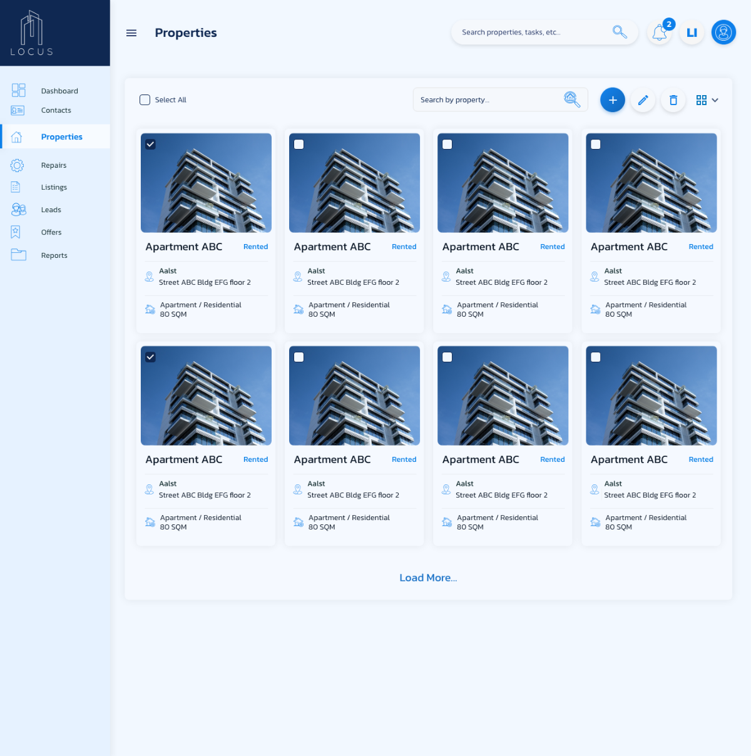Click the pencil edit icon
This screenshot has width=751, height=756.
[643, 100]
